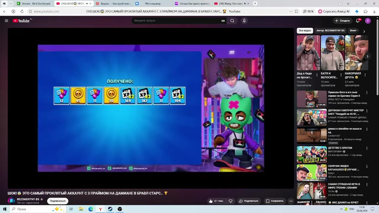
Task: Expand hidden system tray icons
Action: pos(341,209)
